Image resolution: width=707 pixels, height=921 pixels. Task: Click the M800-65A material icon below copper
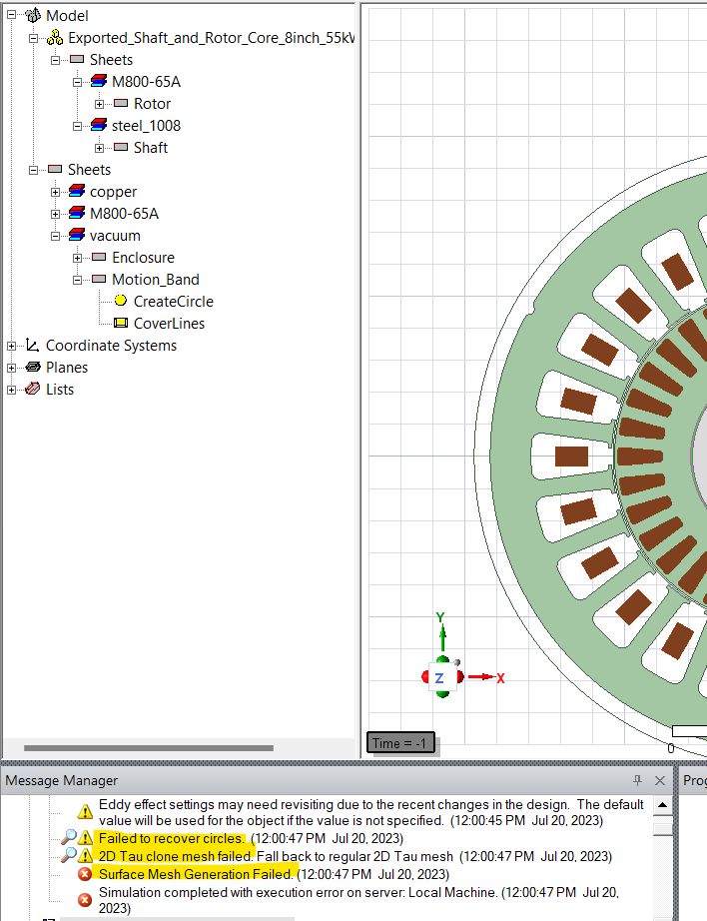(x=77, y=213)
